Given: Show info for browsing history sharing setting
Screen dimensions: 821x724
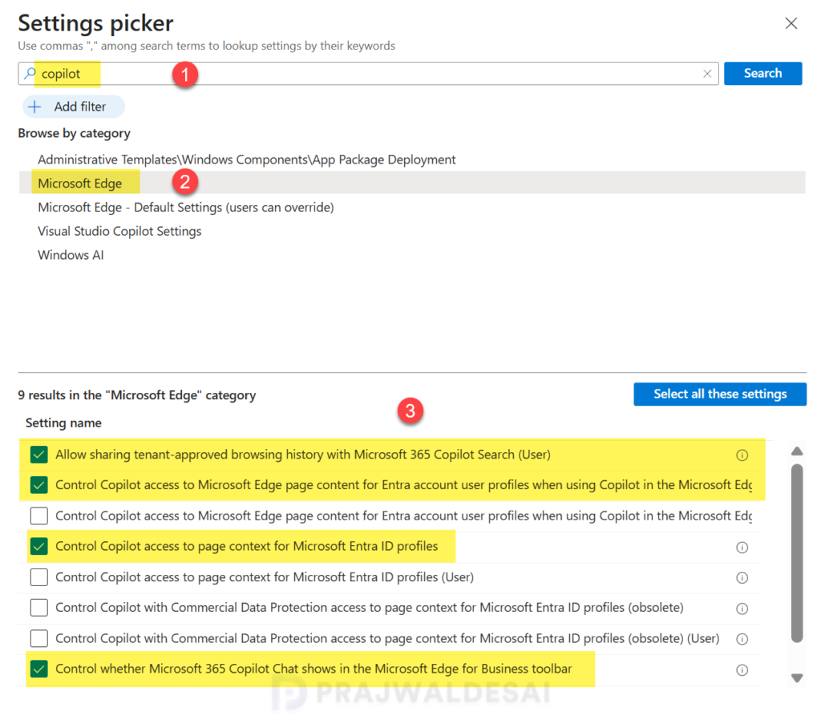Looking at the screenshot, I should pos(742,455).
